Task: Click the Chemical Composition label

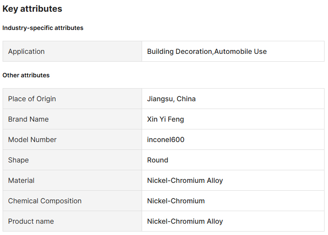Action: (x=45, y=201)
